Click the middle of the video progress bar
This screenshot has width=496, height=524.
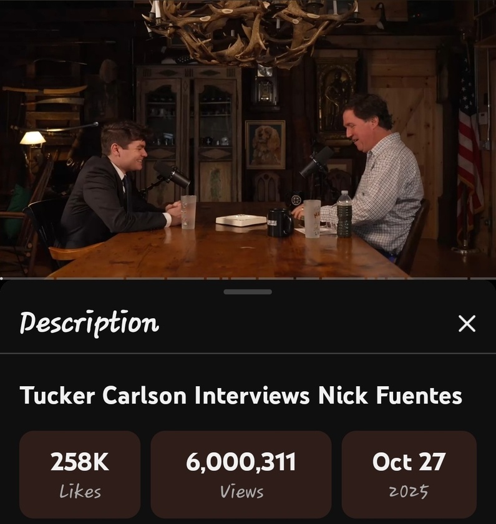pos(248,278)
